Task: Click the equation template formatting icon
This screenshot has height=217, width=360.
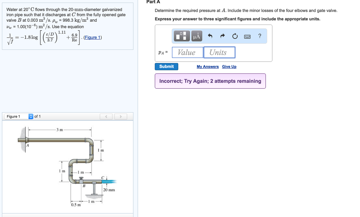Action: click(x=181, y=36)
